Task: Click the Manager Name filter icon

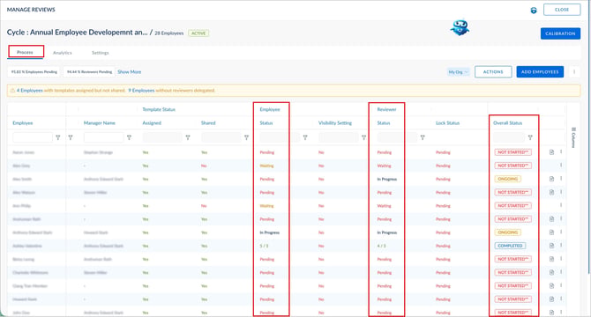Action: 130,137
